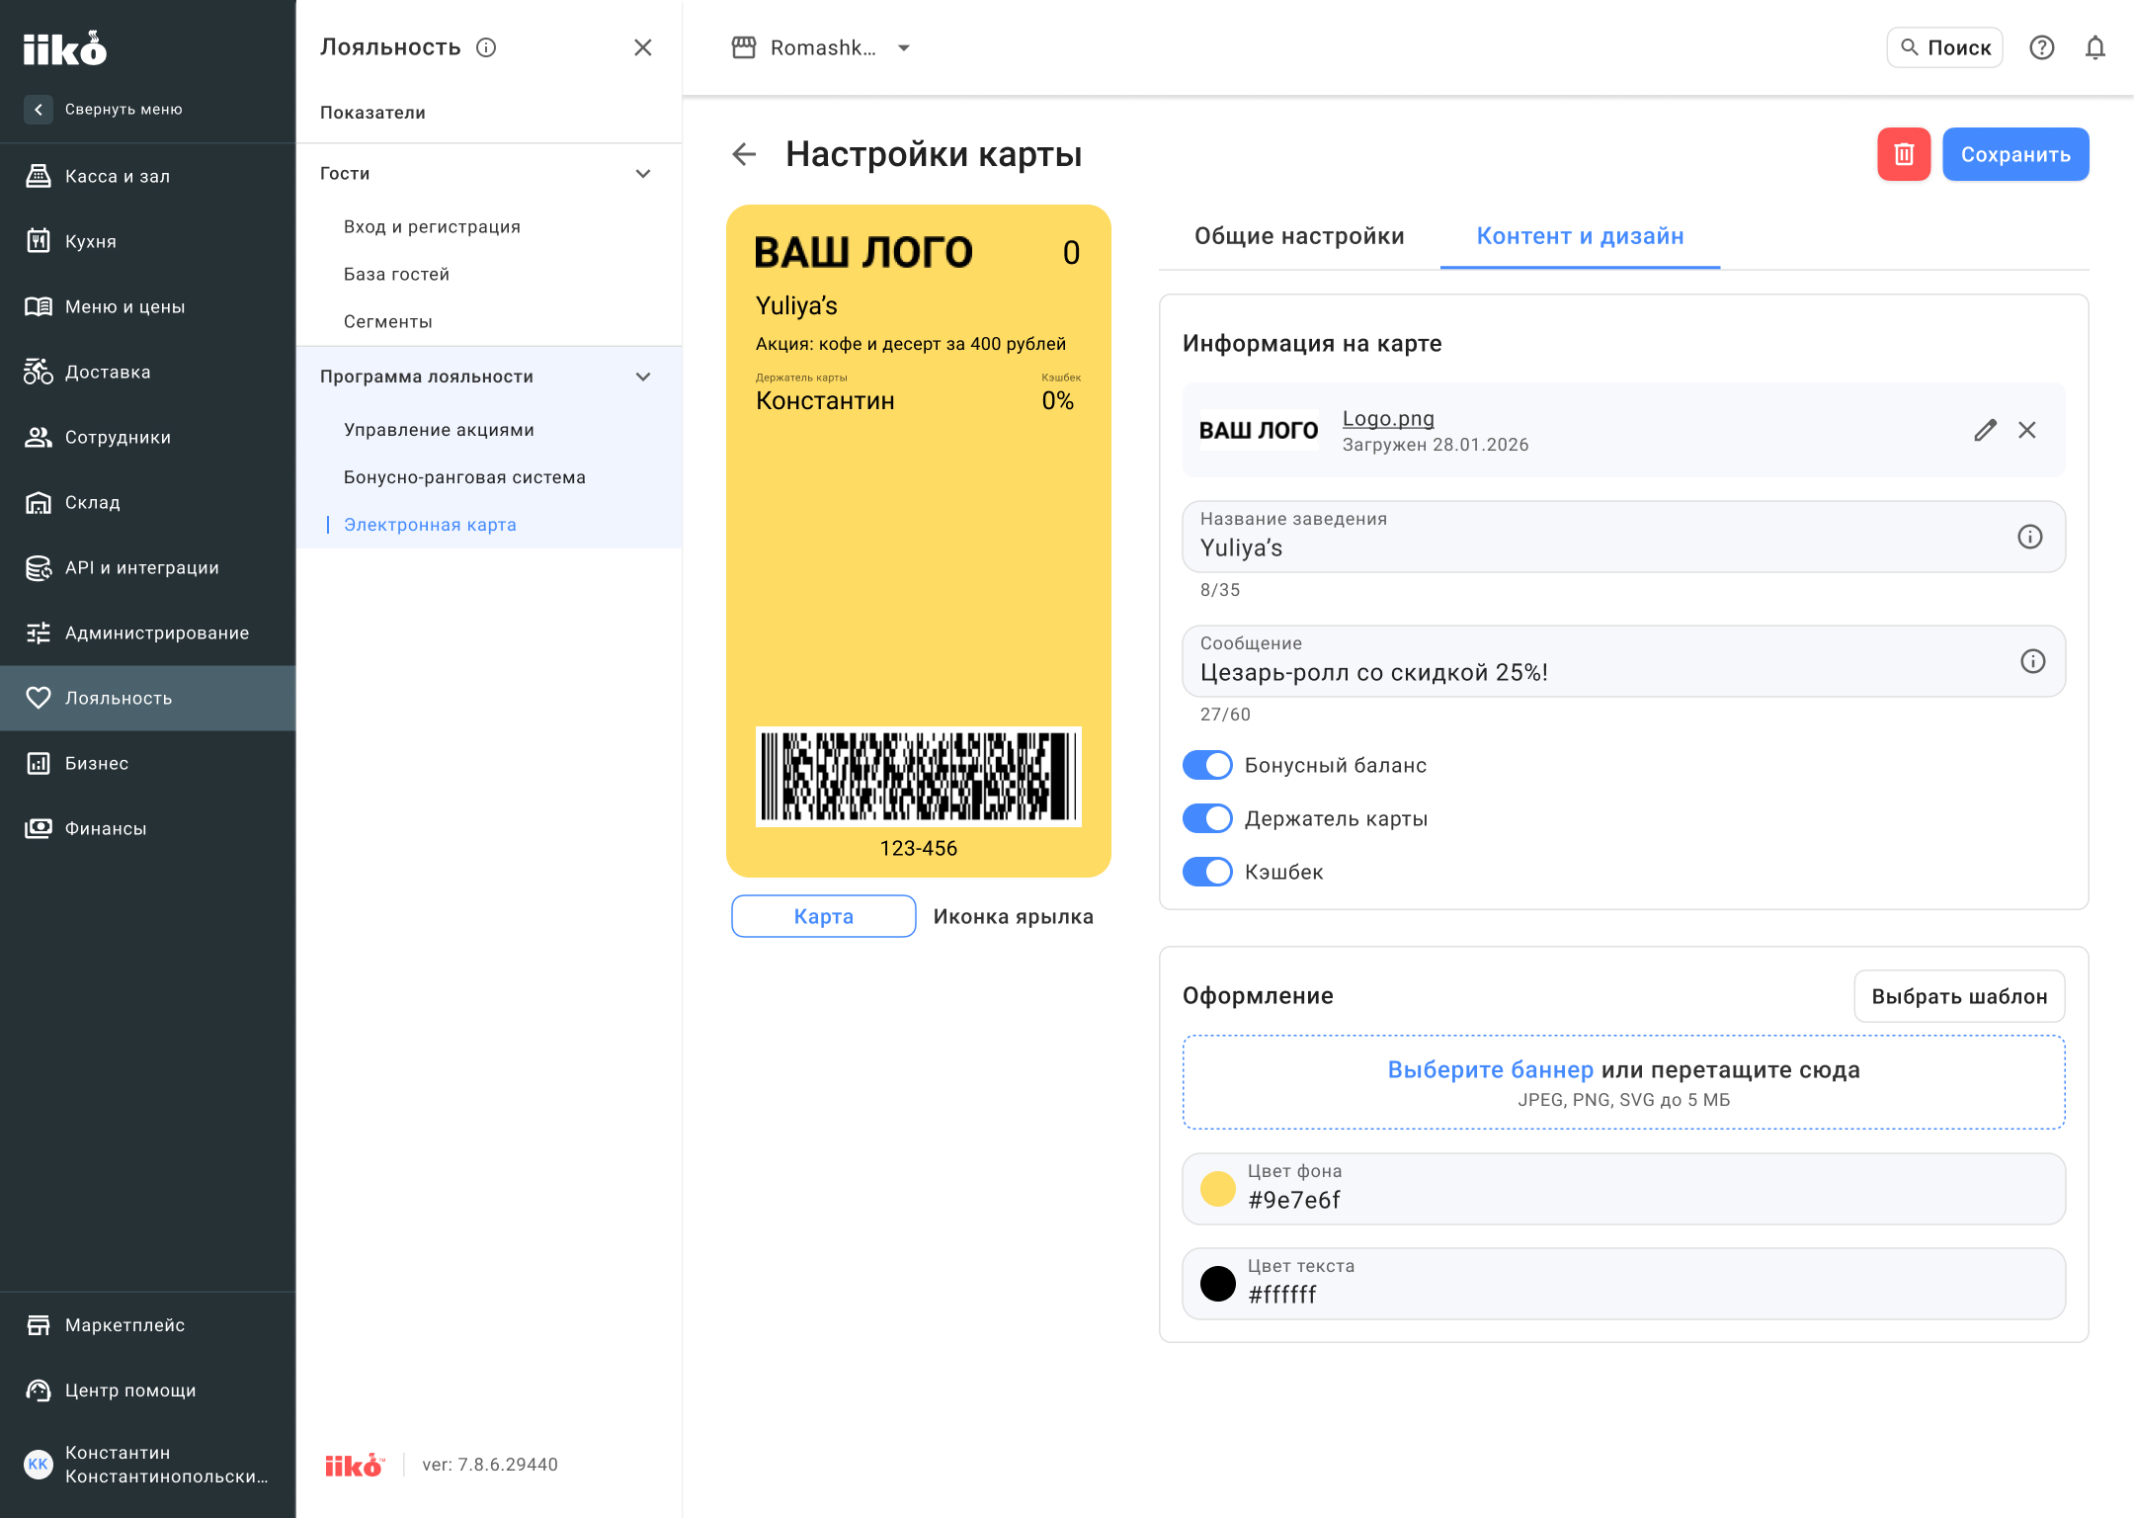This screenshot has width=2134, height=1518.
Task: Click info icon next to Лояльность heading
Action: (486, 47)
